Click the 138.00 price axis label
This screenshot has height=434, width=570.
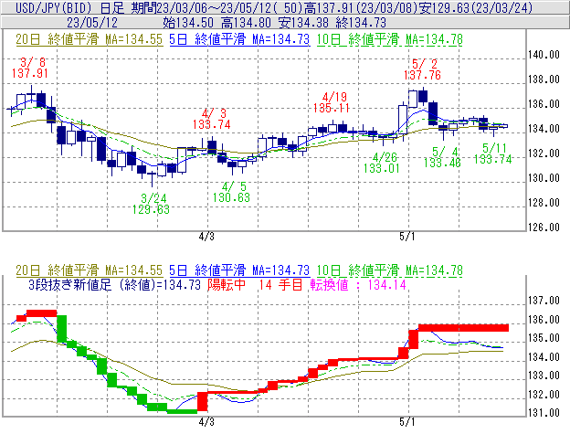(x=544, y=79)
